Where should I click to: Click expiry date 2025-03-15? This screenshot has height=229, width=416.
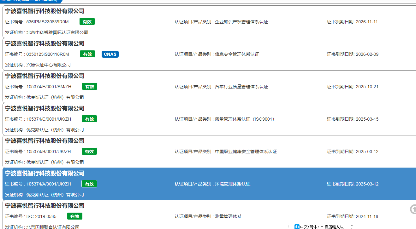[x=367, y=119]
